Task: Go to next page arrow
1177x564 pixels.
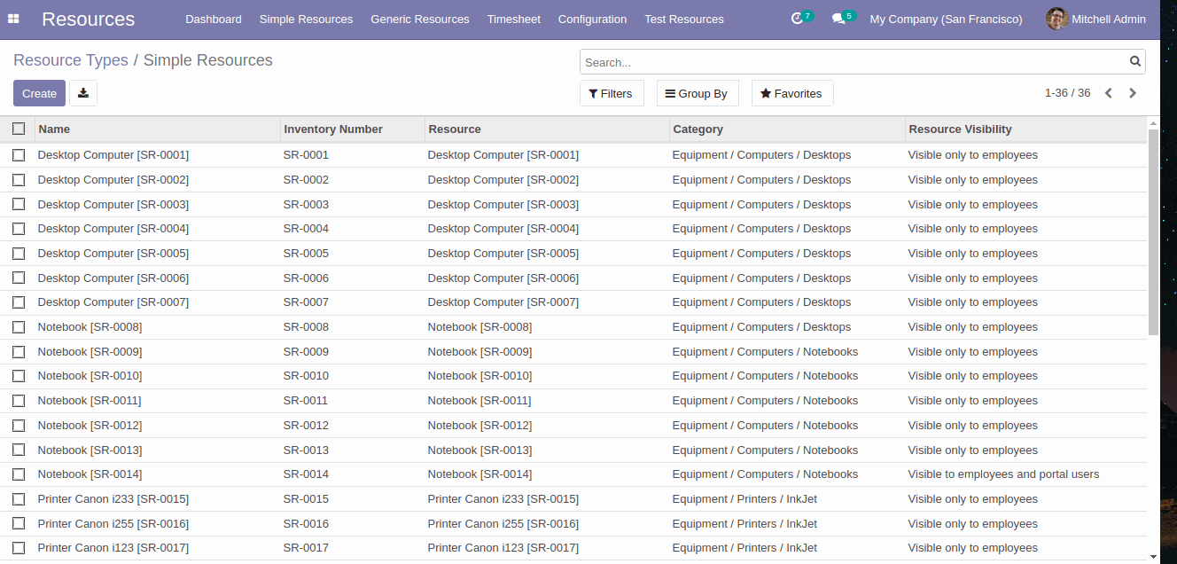Action: [x=1133, y=93]
